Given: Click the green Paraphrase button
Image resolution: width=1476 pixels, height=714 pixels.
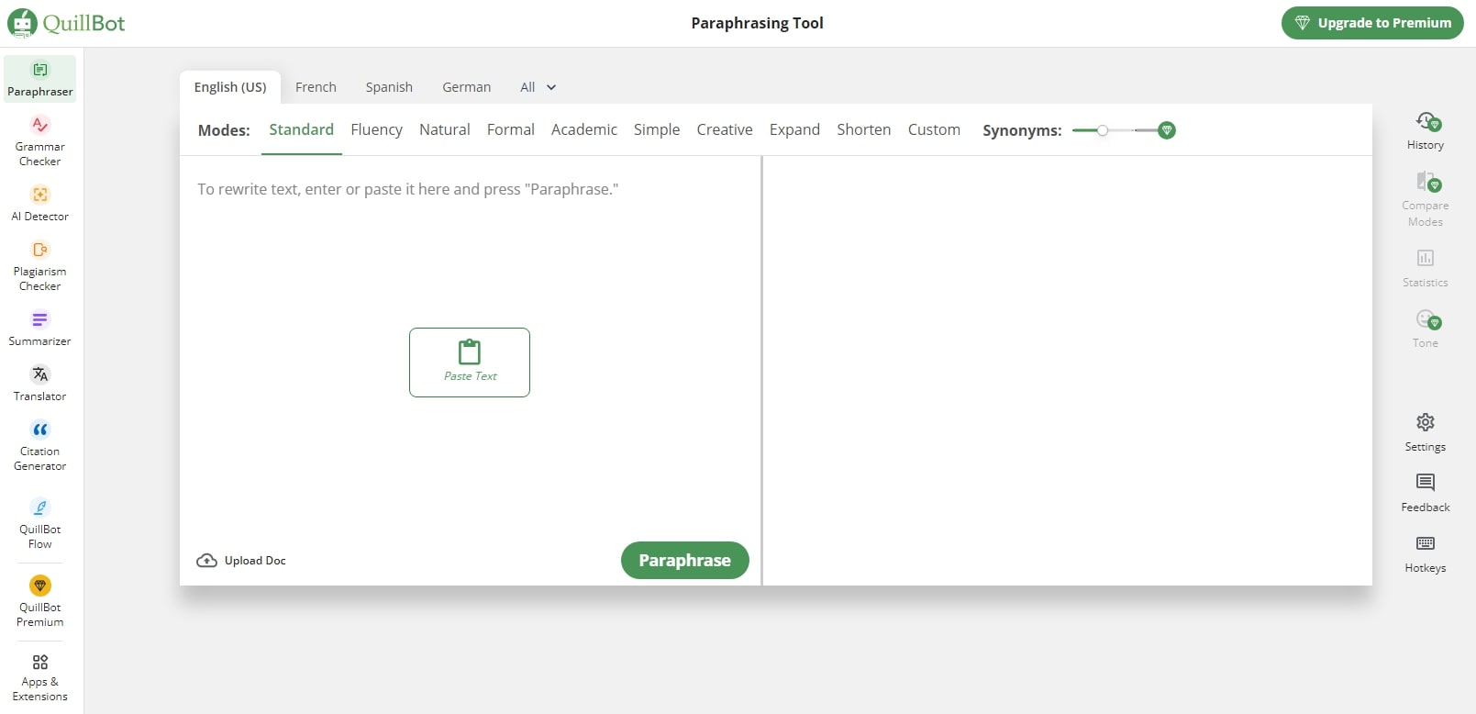Looking at the screenshot, I should click(684, 560).
